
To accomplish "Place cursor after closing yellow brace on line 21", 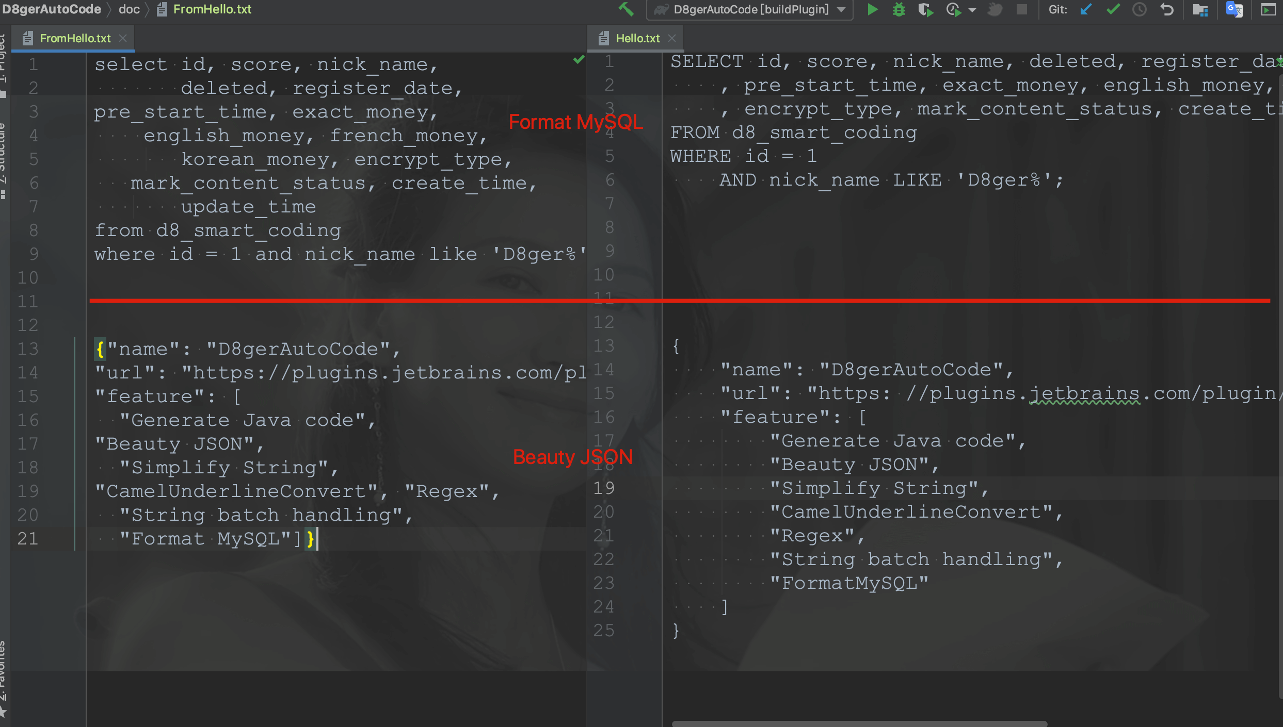I will click(x=316, y=539).
